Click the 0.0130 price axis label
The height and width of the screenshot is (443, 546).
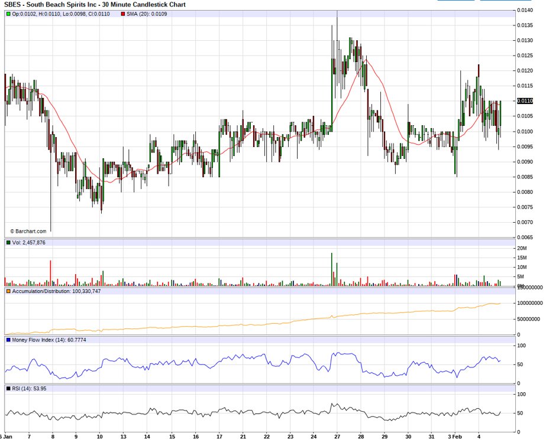[x=525, y=40]
